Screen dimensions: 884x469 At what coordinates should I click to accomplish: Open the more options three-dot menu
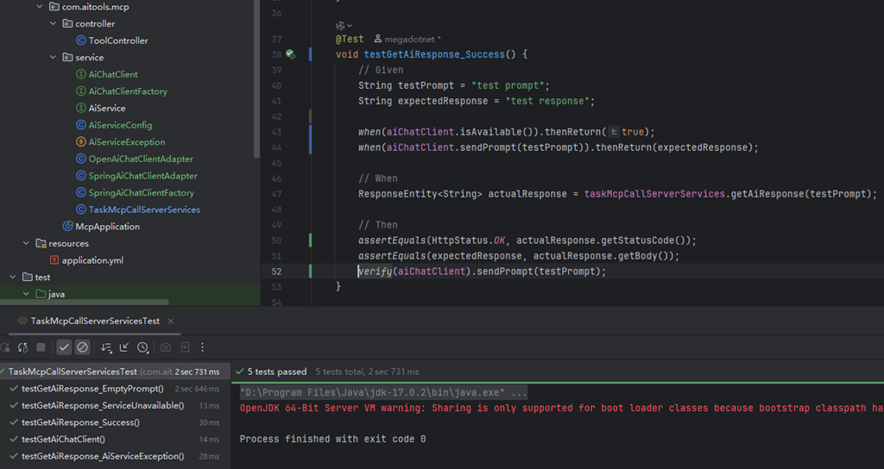click(202, 347)
